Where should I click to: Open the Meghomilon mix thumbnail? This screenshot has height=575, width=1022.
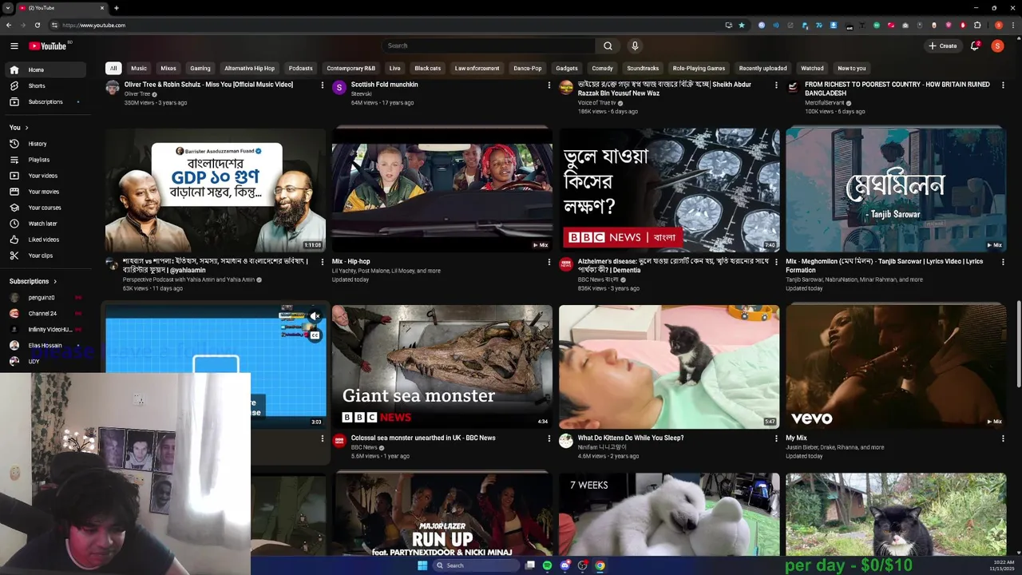click(896, 190)
